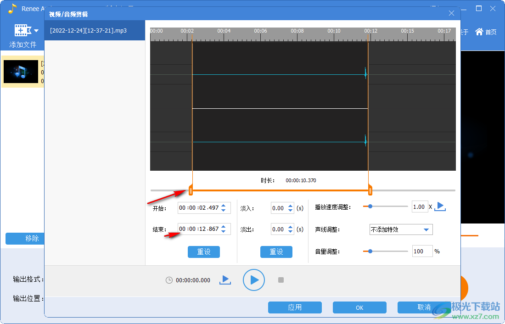Preview adjusted speed with the small play icon
The height and width of the screenshot is (324, 505).
pyautogui.click(x=440, y=207)
